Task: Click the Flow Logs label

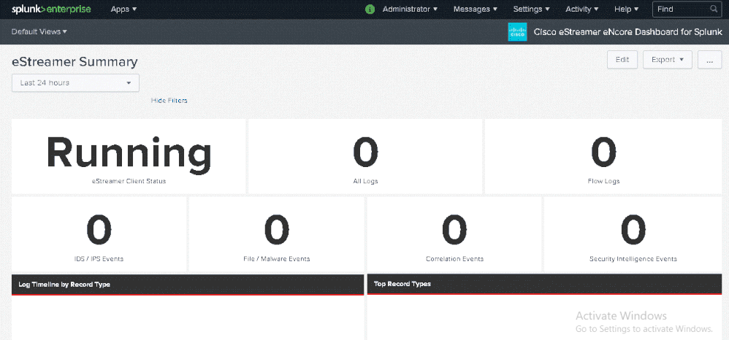Action: (x=603, y=181)
